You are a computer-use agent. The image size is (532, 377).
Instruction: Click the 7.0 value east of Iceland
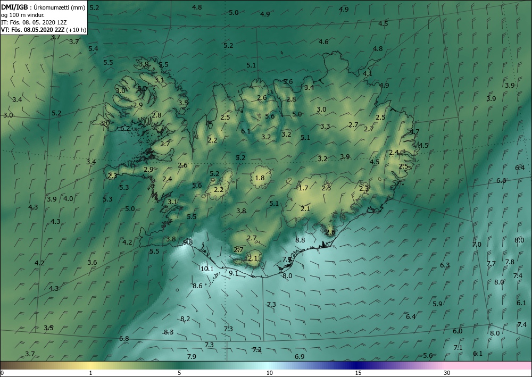(x=477, y=245)
